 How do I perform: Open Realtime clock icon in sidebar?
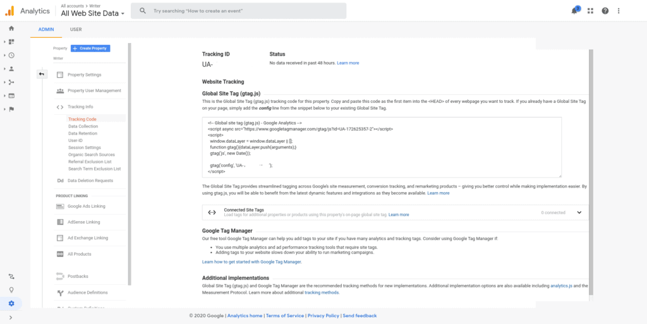click(x=11, y=55)
